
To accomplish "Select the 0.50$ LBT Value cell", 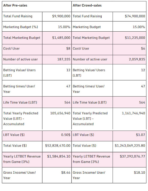I will [x=57, y=136].
